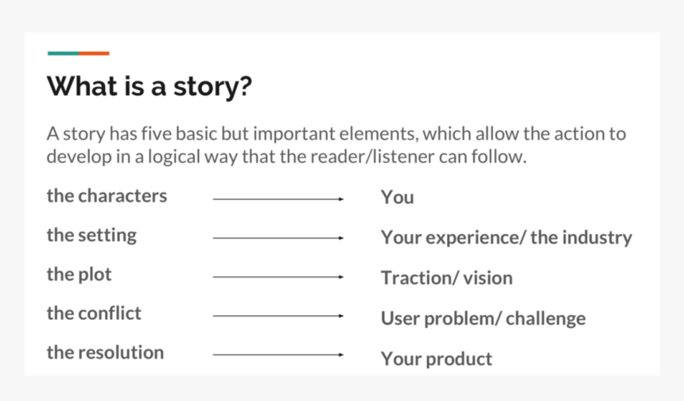Click the arrow next to "the characters"

[278, 200]
